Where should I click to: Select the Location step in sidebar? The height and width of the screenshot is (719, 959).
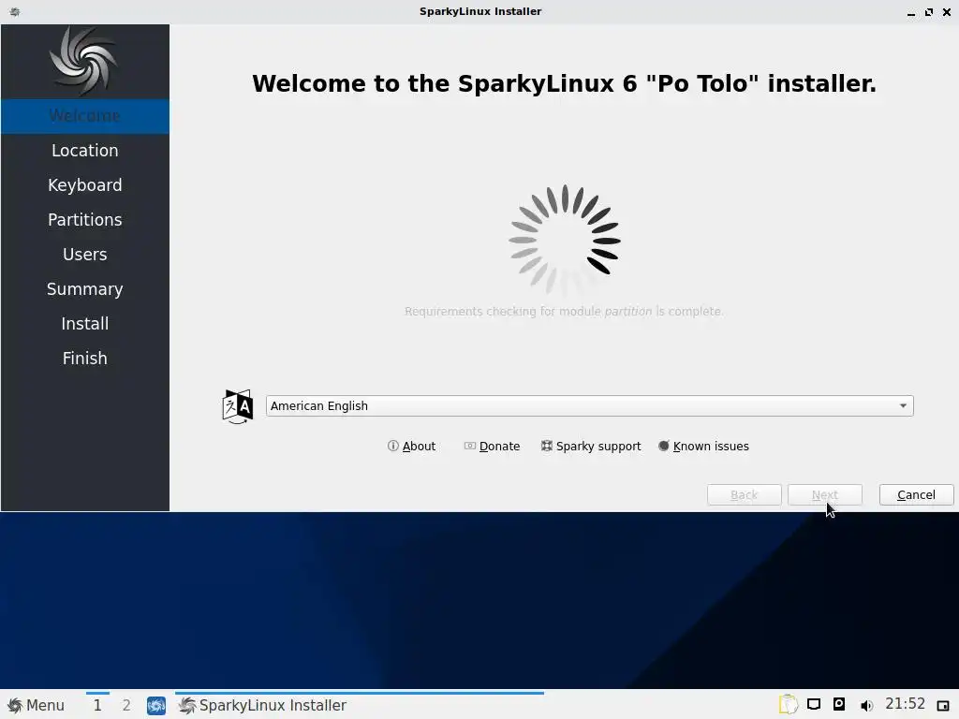coord(85,151)
